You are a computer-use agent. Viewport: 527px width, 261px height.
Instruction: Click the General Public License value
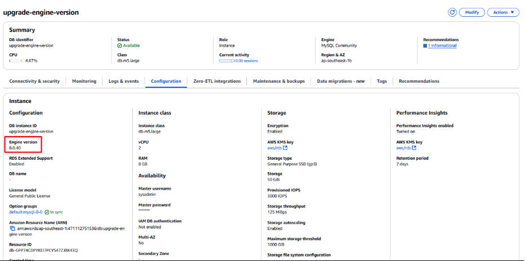click(x=30, y=196)
